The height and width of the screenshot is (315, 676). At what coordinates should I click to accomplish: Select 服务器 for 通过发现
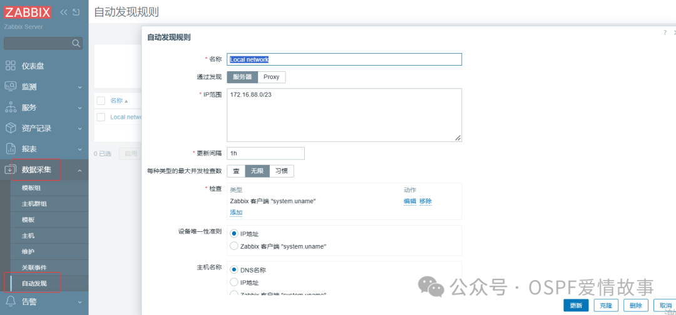(242, 77)
